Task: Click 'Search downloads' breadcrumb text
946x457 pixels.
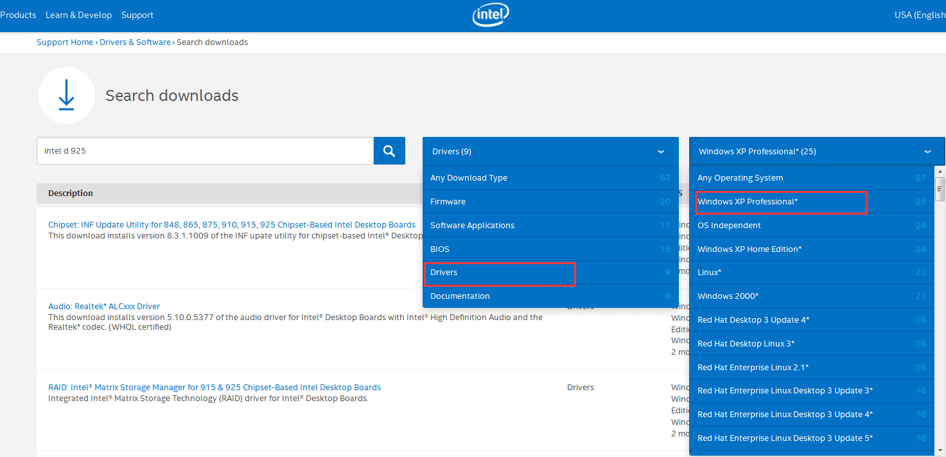Action: 212,42
